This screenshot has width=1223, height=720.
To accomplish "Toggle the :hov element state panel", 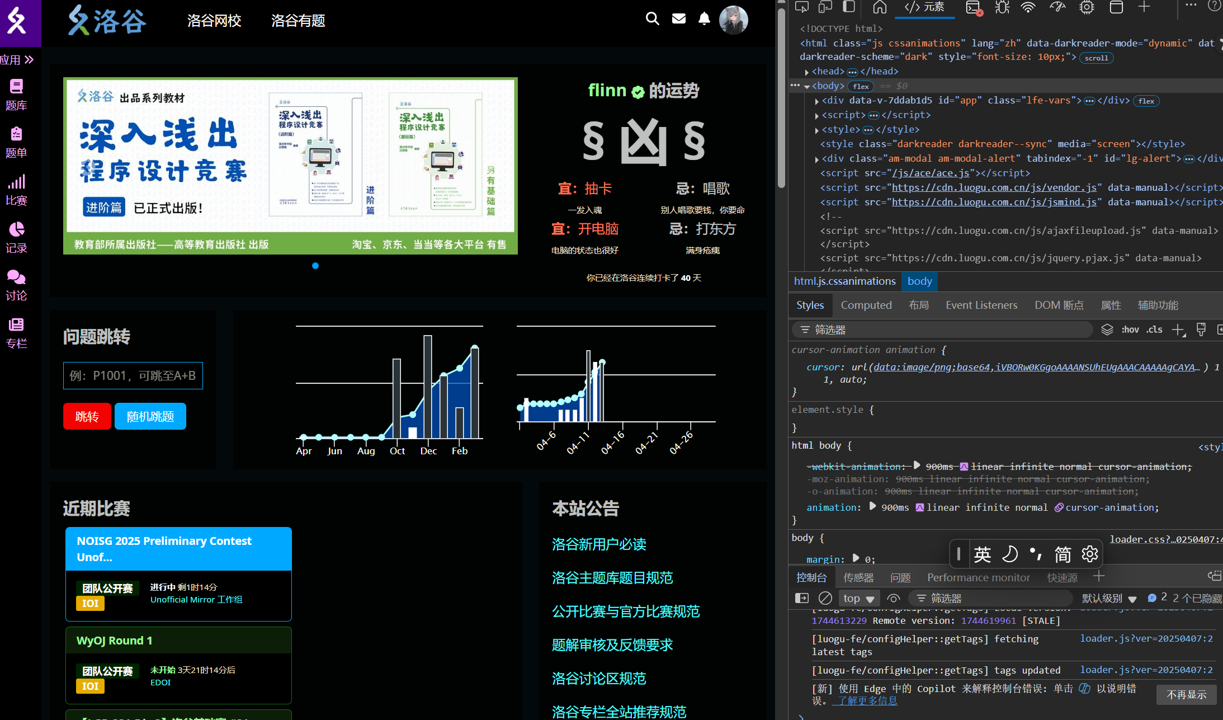I will coord(1130,330).
